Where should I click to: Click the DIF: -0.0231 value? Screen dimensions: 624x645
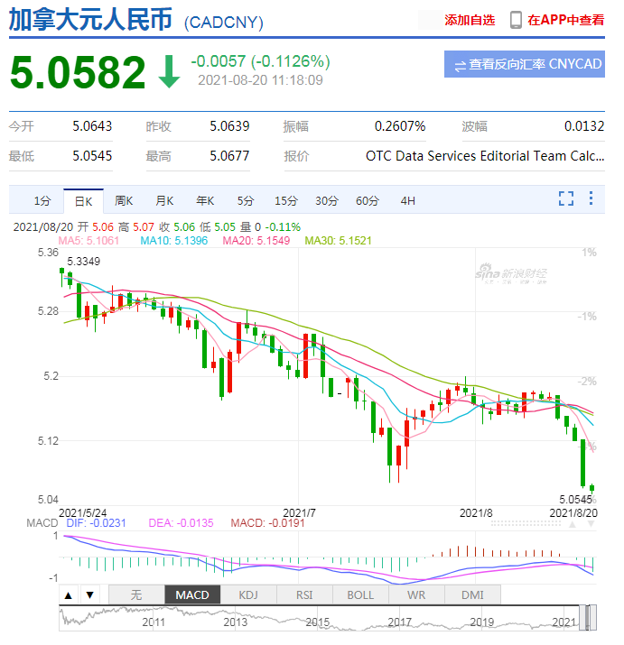point(96,523)
